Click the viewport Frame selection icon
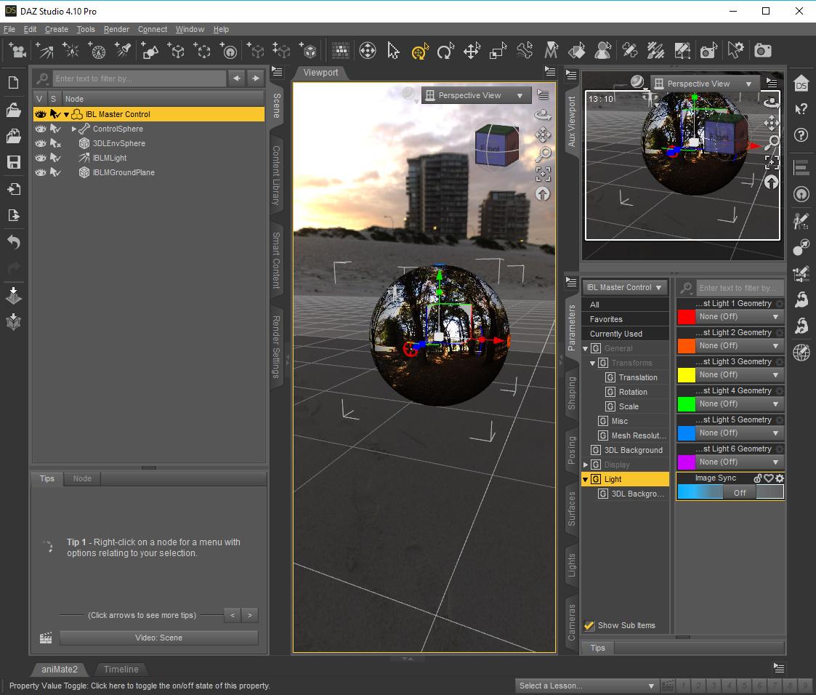This screenshot has height=695, width=816. (x=543, y=174)
